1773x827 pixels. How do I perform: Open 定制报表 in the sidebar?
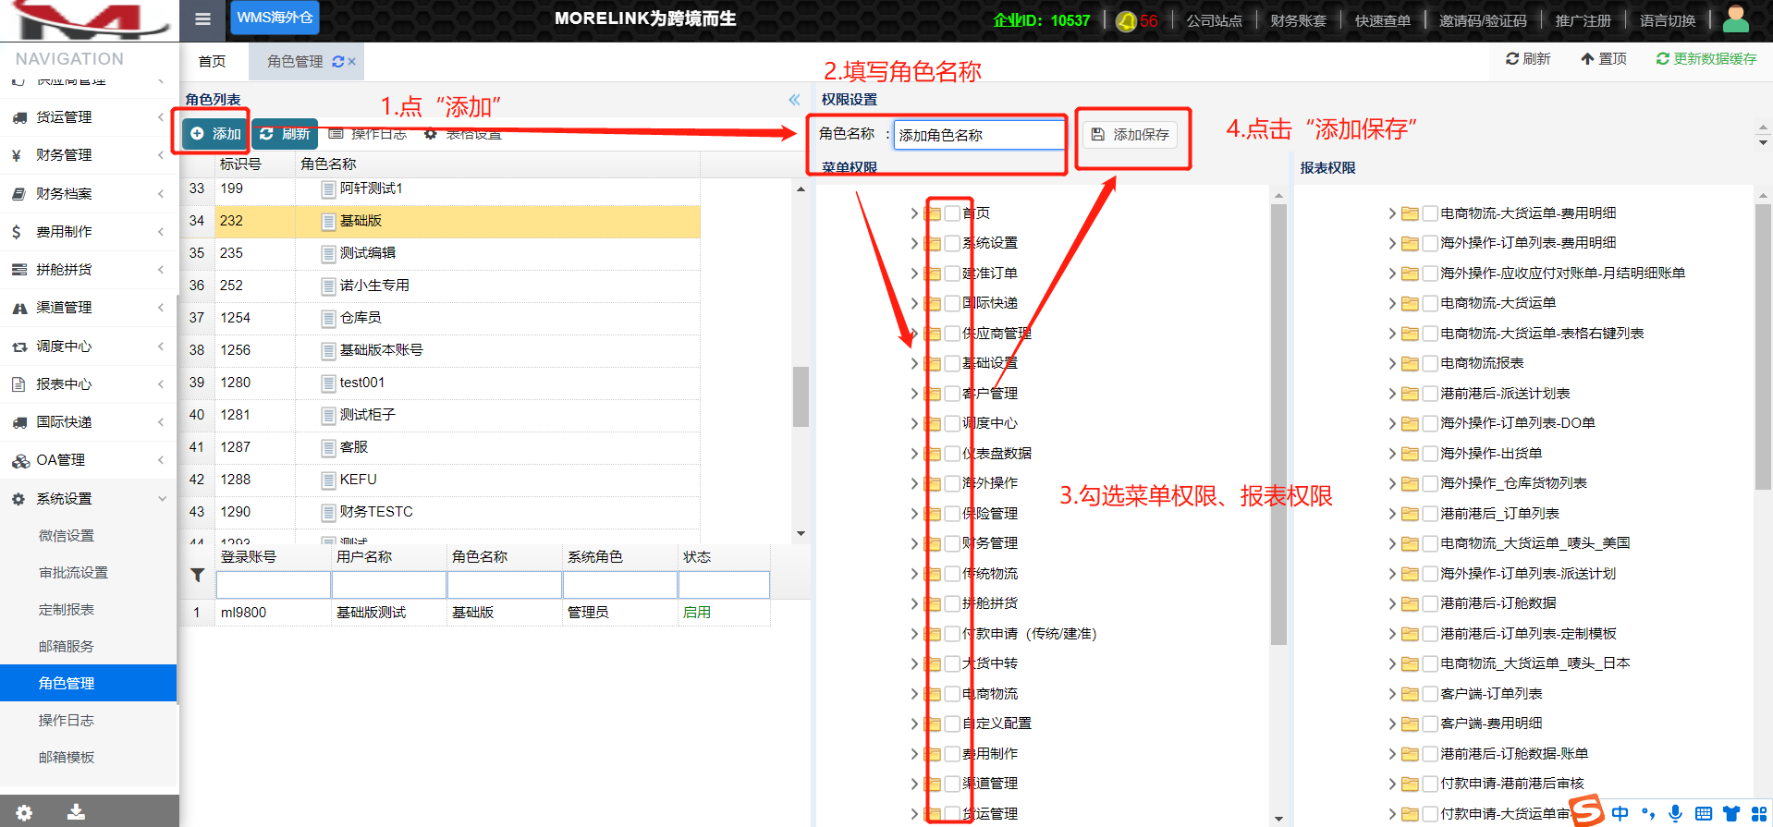coord(67,610)
